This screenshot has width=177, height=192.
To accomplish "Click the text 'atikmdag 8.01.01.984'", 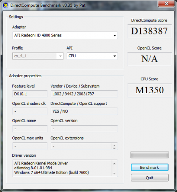I will (x=33, y=168).
